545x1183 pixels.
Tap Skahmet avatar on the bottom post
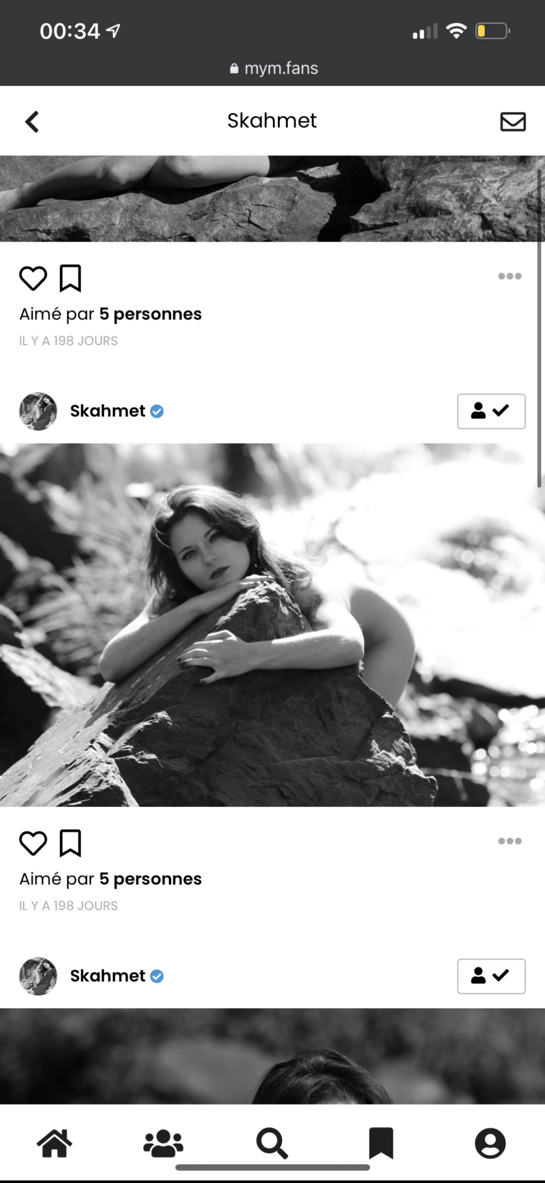point(38,976)
